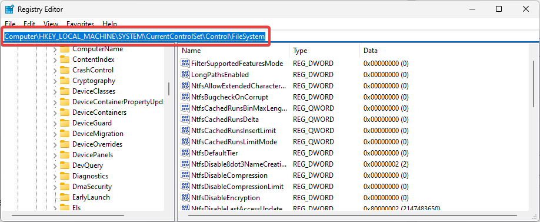Viewport: 540px width, 222px height.
Task: Expand the CrashControl key
Action: (55, 70)
